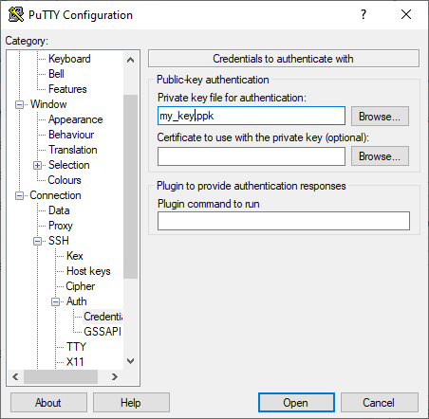This screenshot has width=429, height=419.
Task: Collapse the SSH tree node
Action: tap(37, 241)
